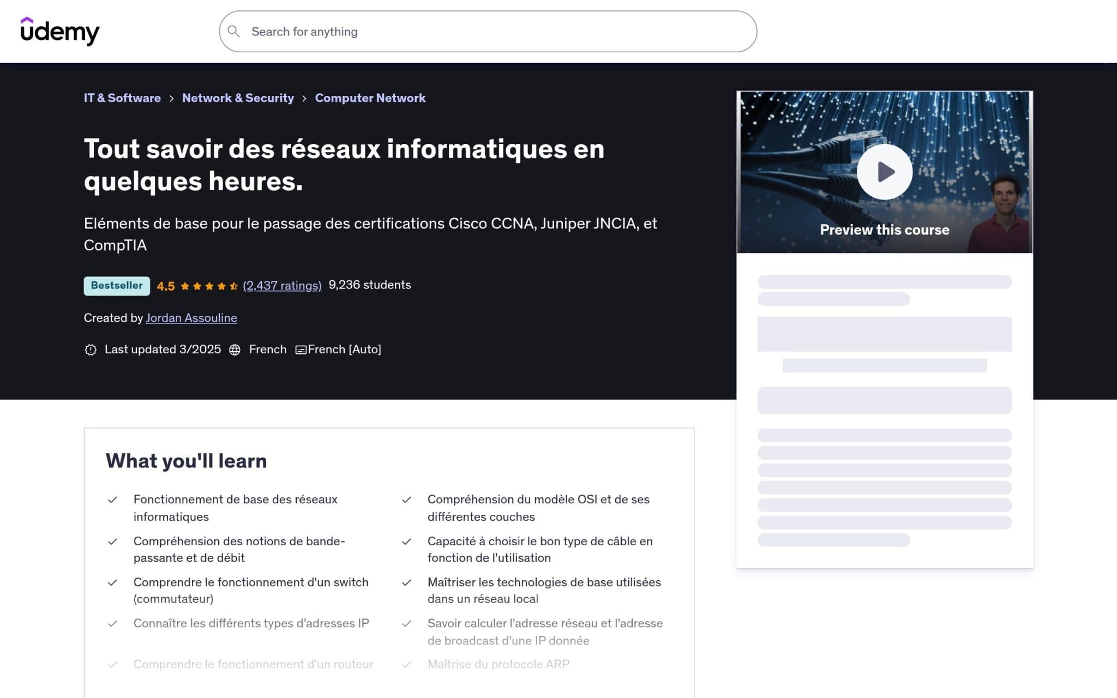Click the closed captions icon
Image resolution: width=1117 pixels, height=698 pixels.
[x=301, y=350]
